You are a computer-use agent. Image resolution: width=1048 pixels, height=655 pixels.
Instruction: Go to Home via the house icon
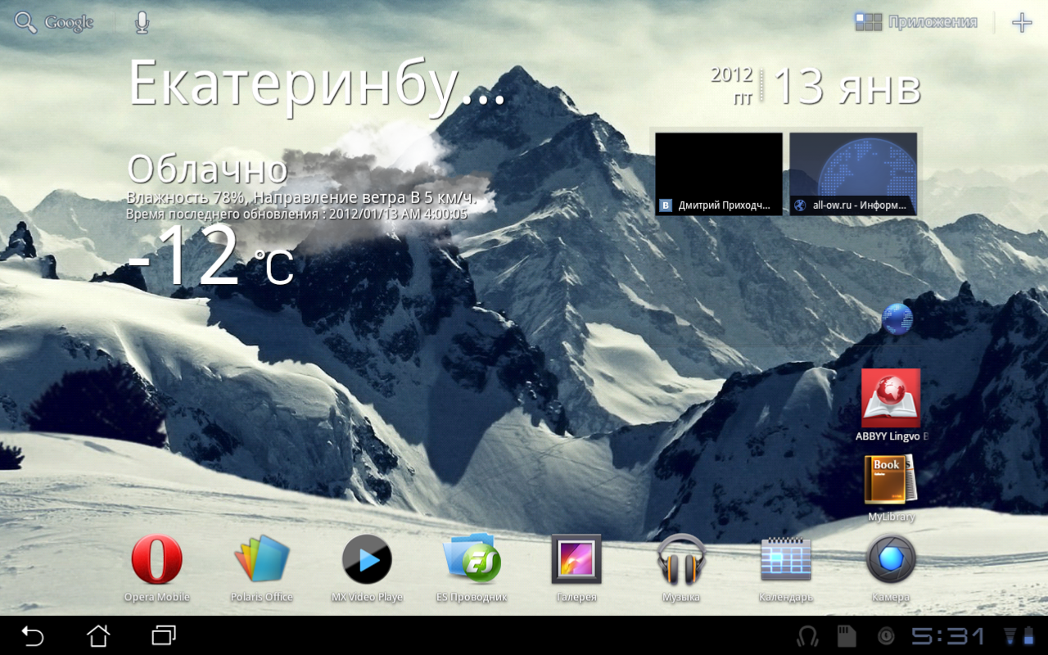tap(98, 635)
